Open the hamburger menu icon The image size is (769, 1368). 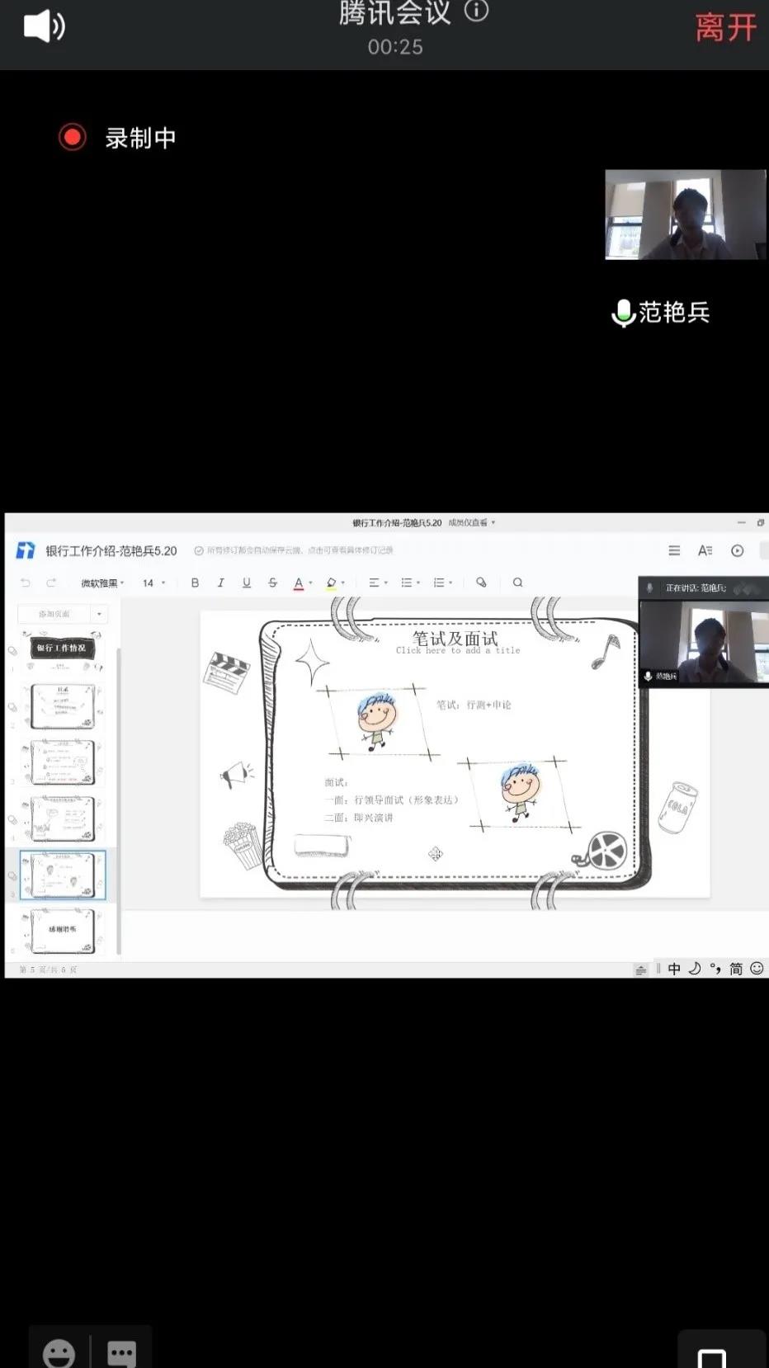tap(674, 550)
